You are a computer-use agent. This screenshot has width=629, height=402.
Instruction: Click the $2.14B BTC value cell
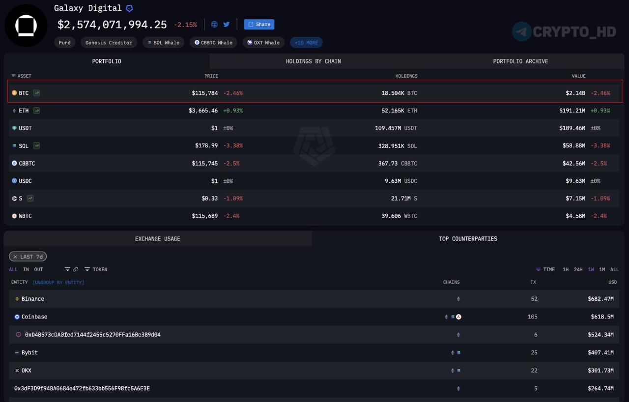coord(575,93)
